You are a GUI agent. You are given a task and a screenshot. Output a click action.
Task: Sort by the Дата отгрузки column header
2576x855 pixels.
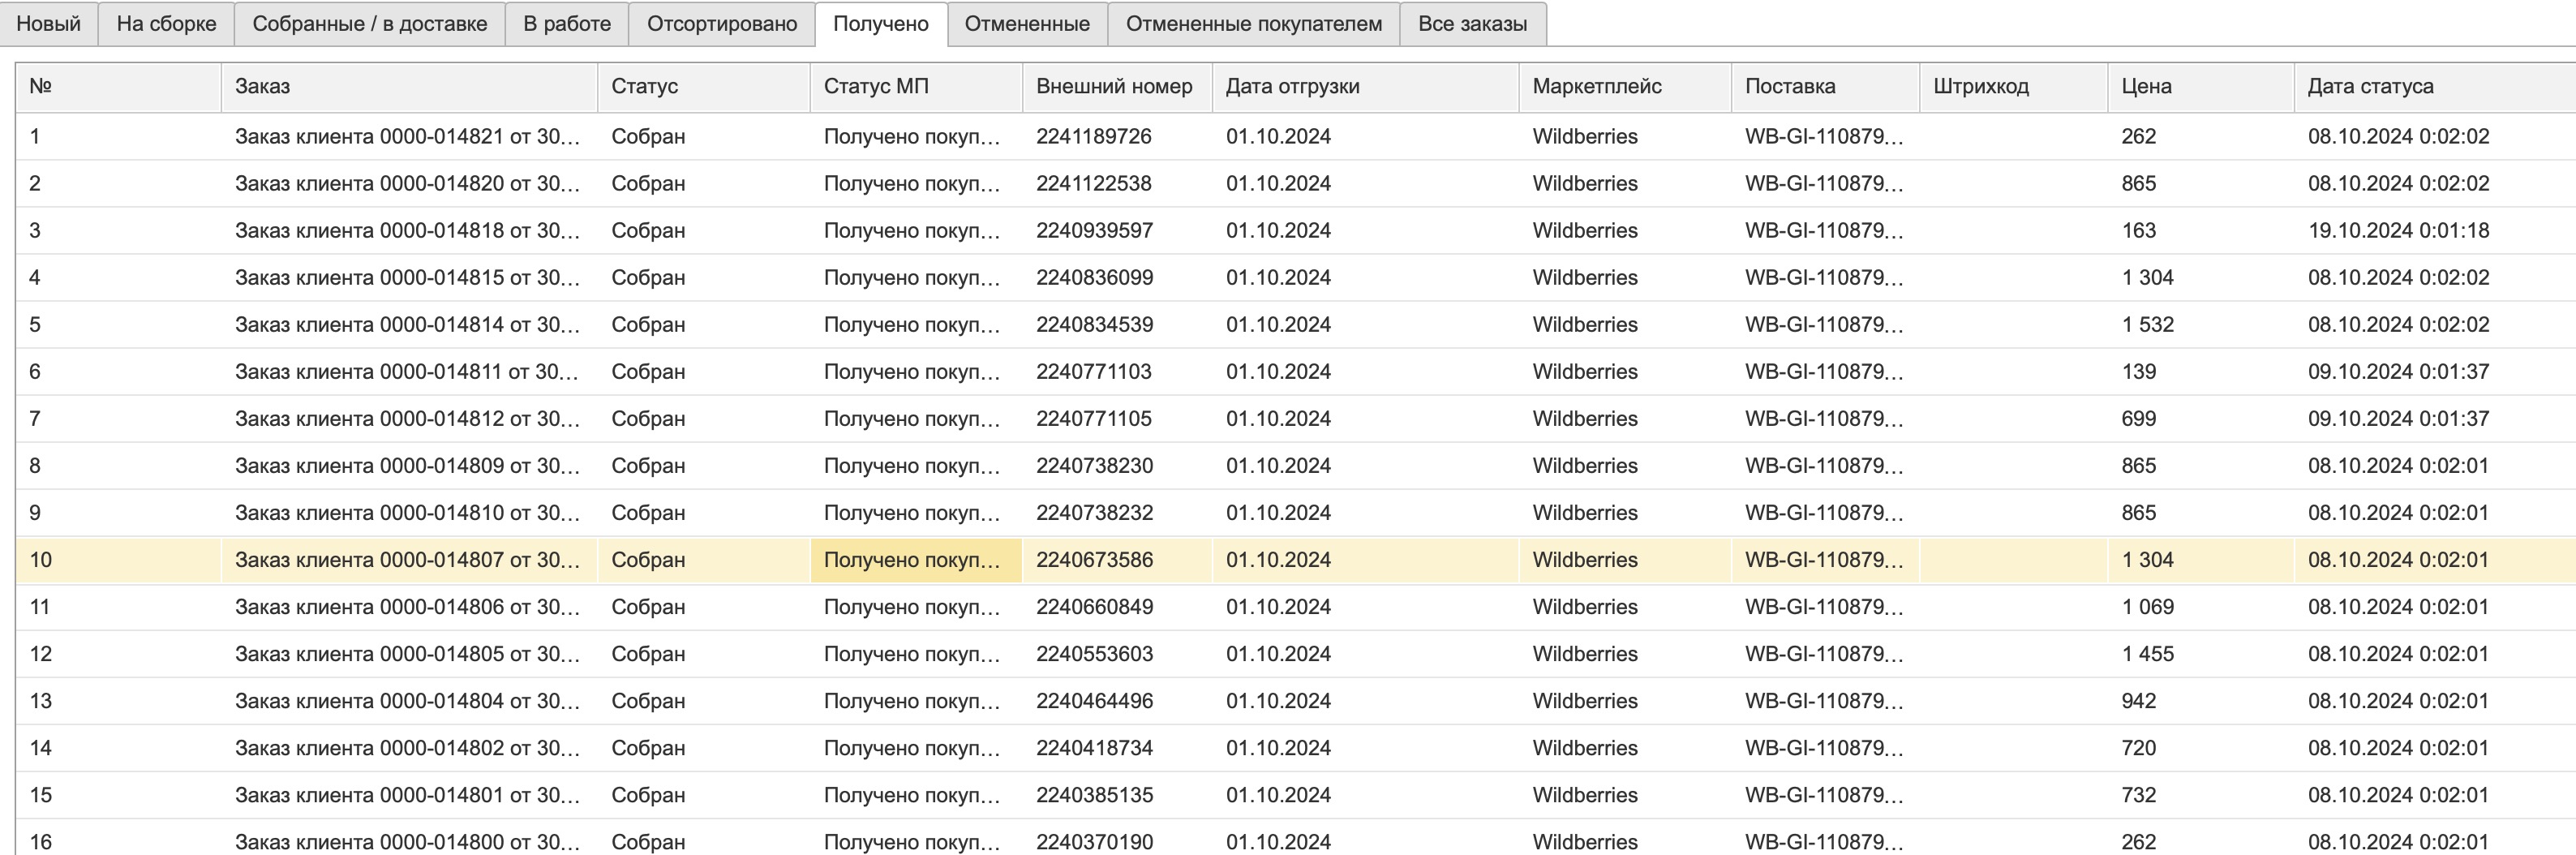[1365, 87]
